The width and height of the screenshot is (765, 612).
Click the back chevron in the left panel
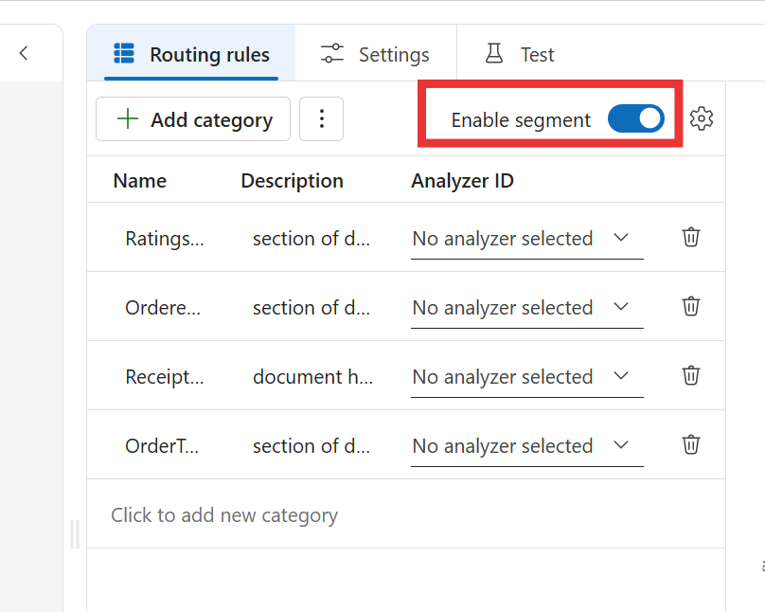24,53
